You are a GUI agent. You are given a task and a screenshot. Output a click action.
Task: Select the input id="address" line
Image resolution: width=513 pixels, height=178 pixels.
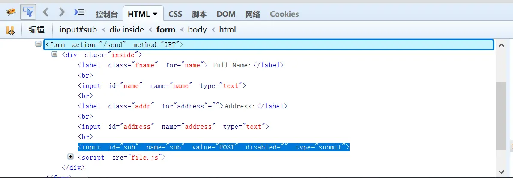click(173, 127)
